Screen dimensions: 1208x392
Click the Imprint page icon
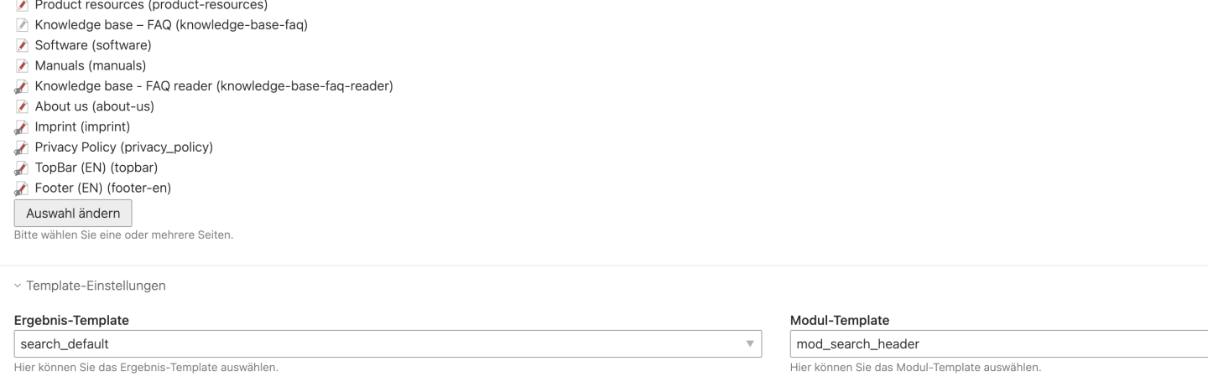(x=22, y=127)
